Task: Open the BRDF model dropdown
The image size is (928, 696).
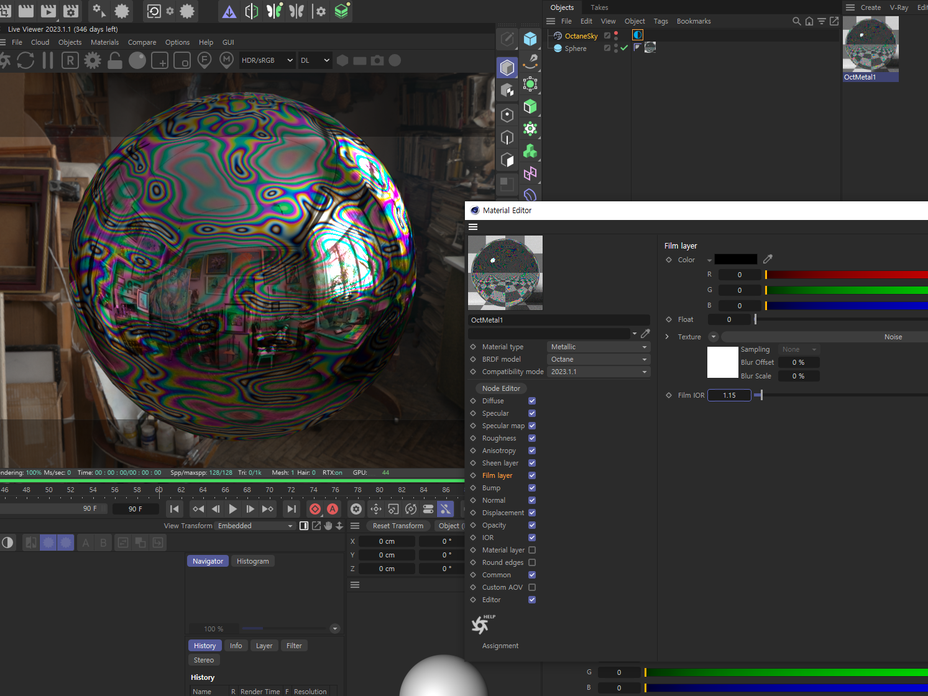Action: tap(599, 359)
